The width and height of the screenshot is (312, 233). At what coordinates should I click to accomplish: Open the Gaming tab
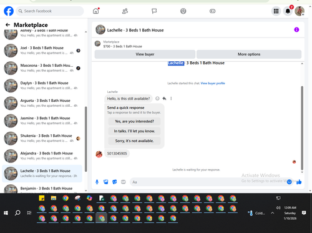[x=212, y=11]
